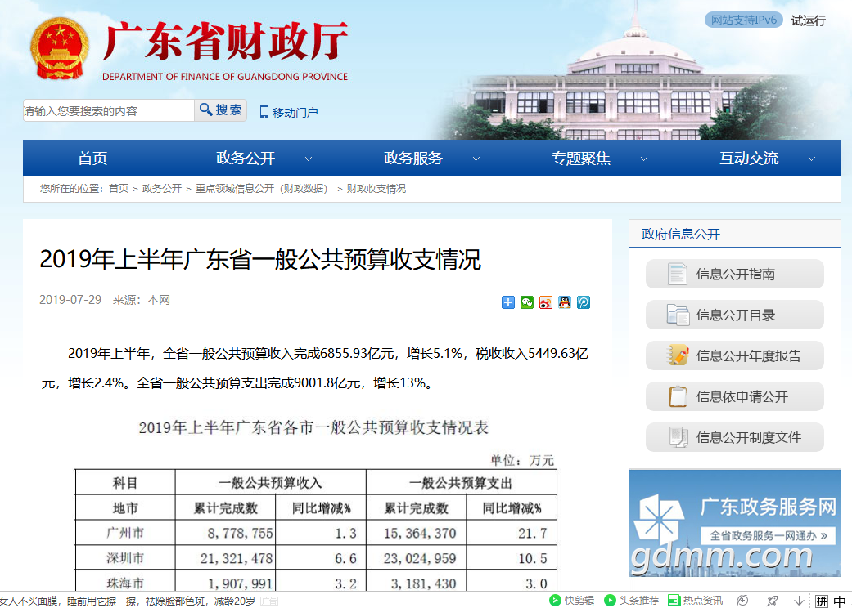Screen dimensions: 852x608
Task: Click the 广东省财政厅 title banner
Action: (x=226, y=42)
